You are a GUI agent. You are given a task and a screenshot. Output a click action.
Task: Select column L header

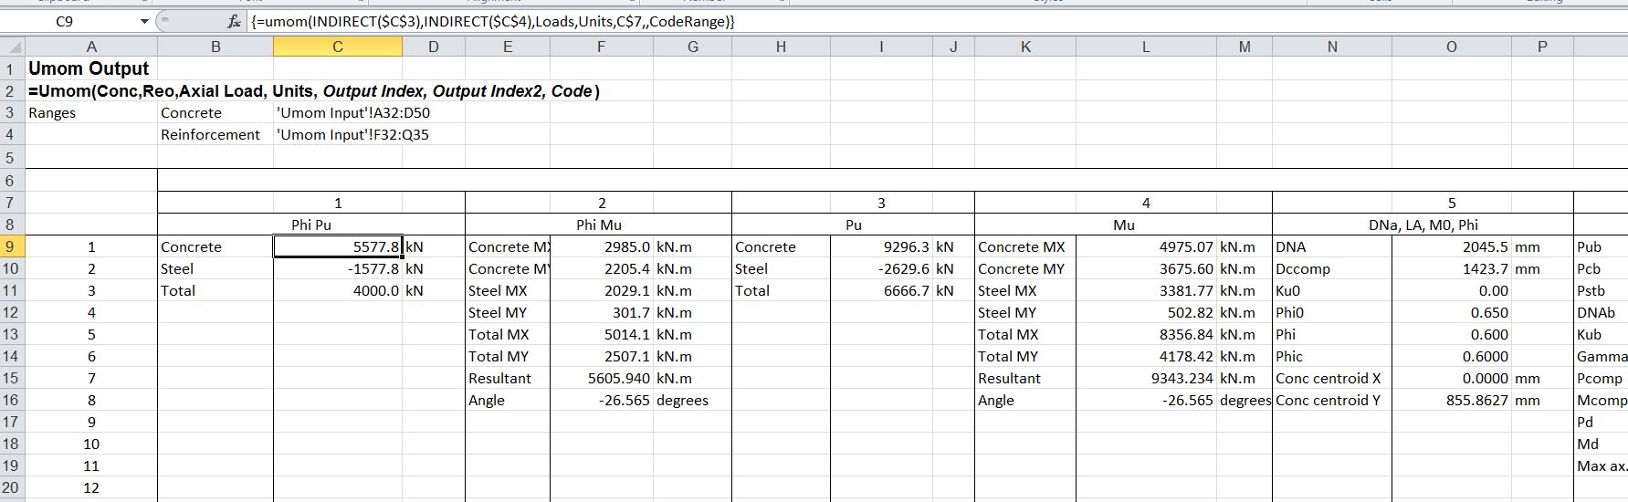coord(1145,47)
